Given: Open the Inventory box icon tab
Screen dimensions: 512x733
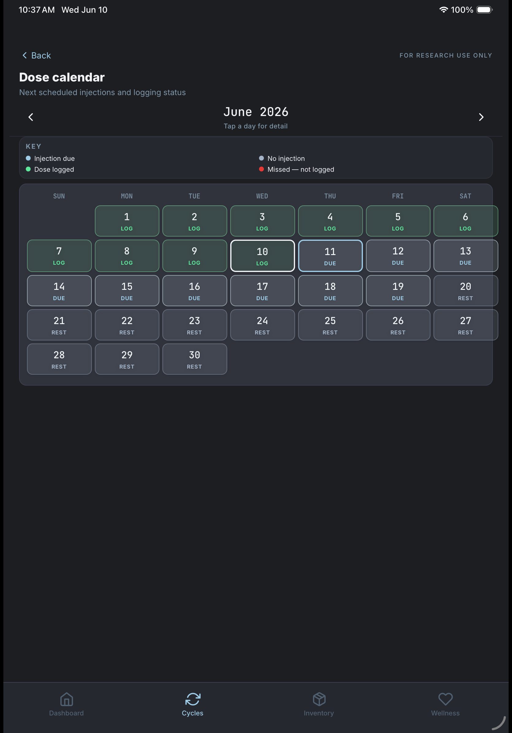Looking at the screenshot, I should [319, 704].
